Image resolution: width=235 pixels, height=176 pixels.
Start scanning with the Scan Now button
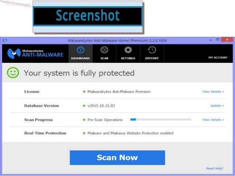point(117,158)
